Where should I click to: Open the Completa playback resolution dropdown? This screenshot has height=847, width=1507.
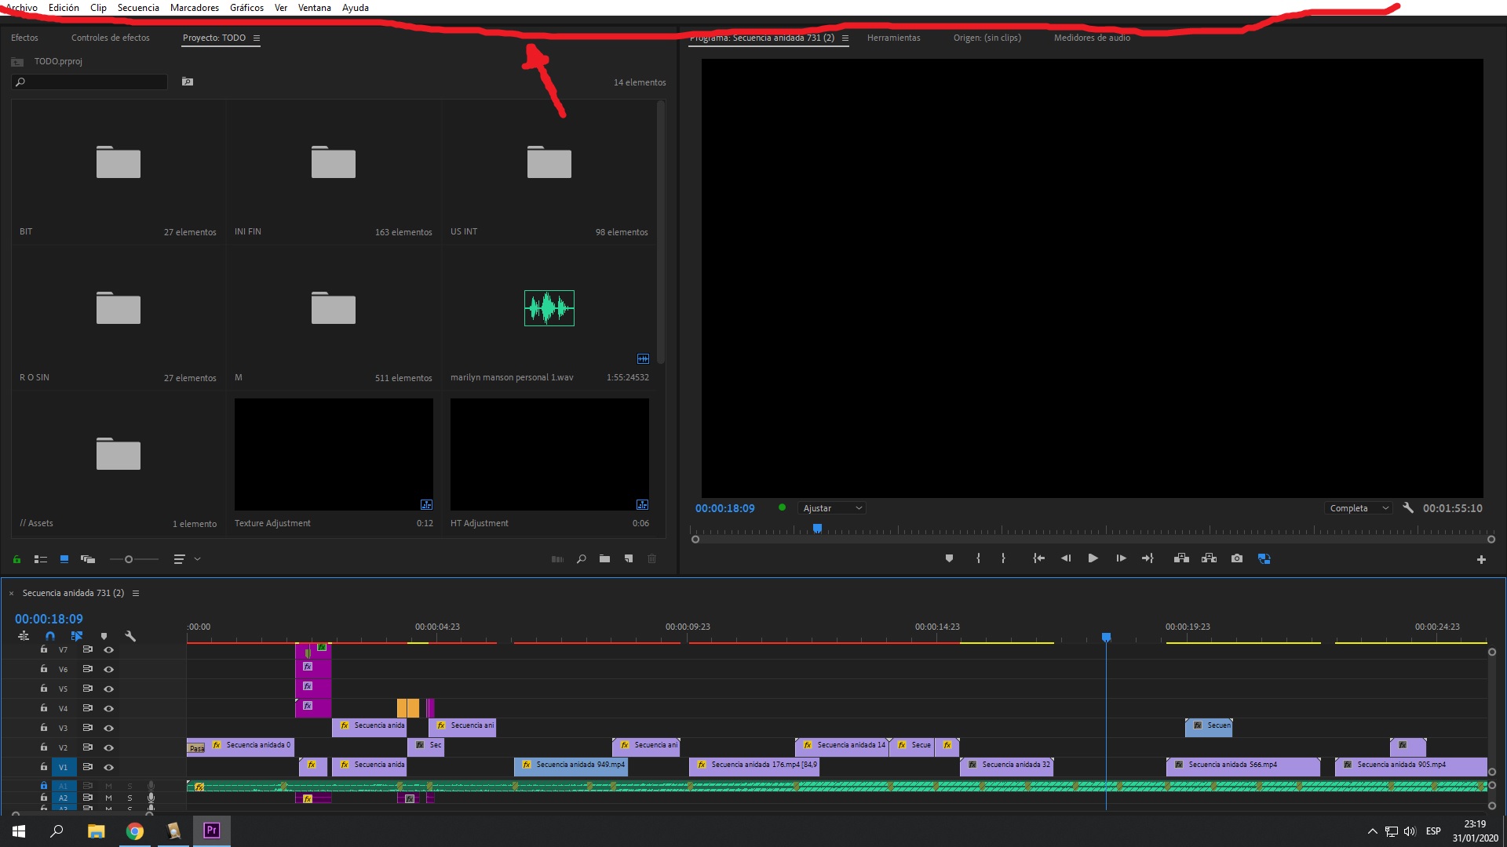(1358, 507)
